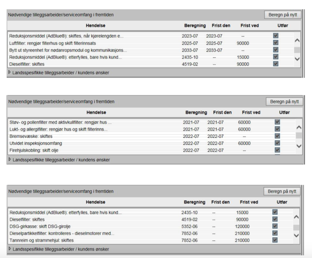Uncheck Utfør for Tannreim og strammehjul

pos(275,240)
